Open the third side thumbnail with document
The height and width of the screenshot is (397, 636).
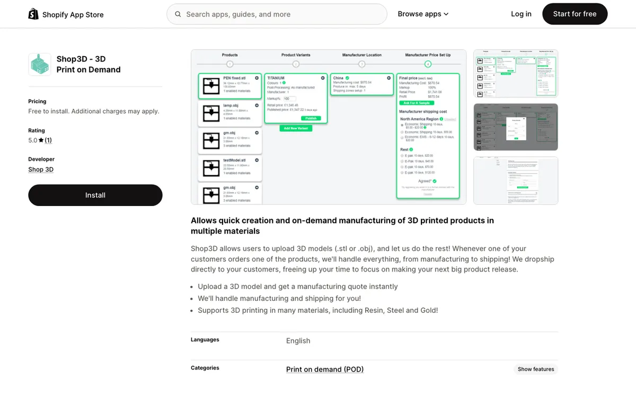pyautogui.click(x=516, y=181)
